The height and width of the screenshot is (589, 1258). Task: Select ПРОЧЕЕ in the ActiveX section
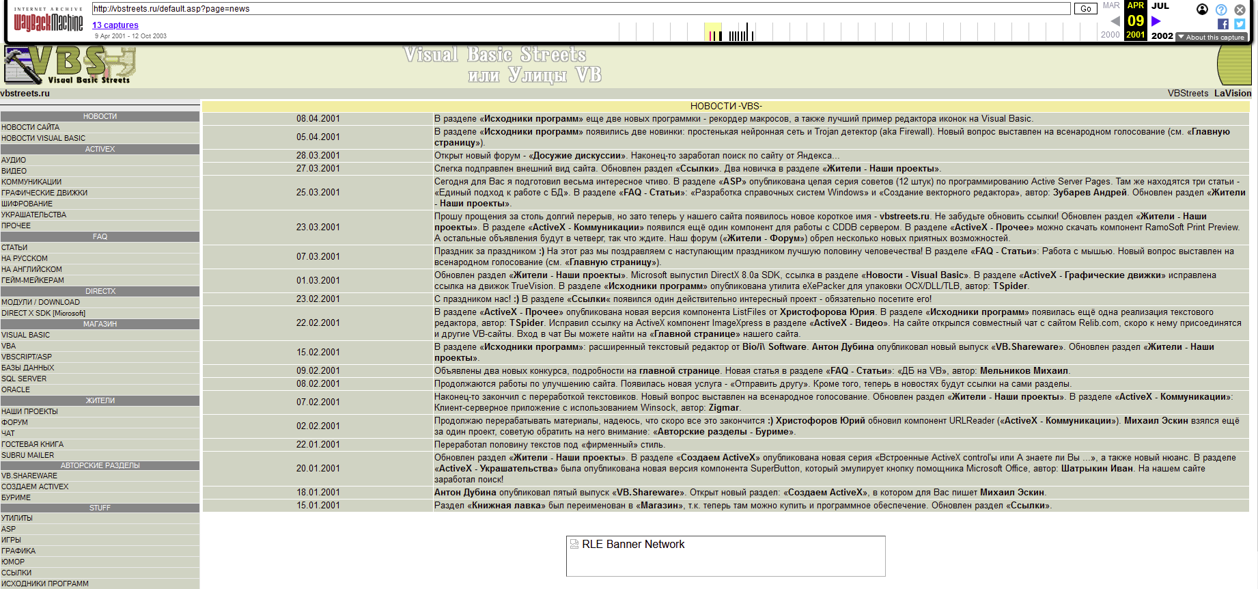[x=16, y=225]
